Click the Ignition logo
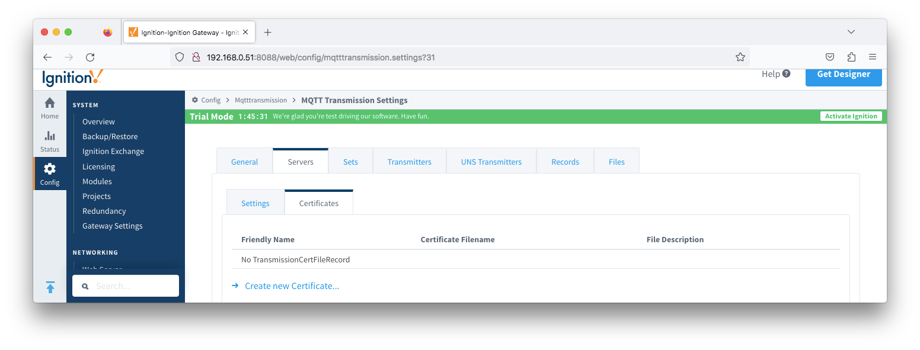The height and width of the screenshot is (350, 920). [72, 78]
